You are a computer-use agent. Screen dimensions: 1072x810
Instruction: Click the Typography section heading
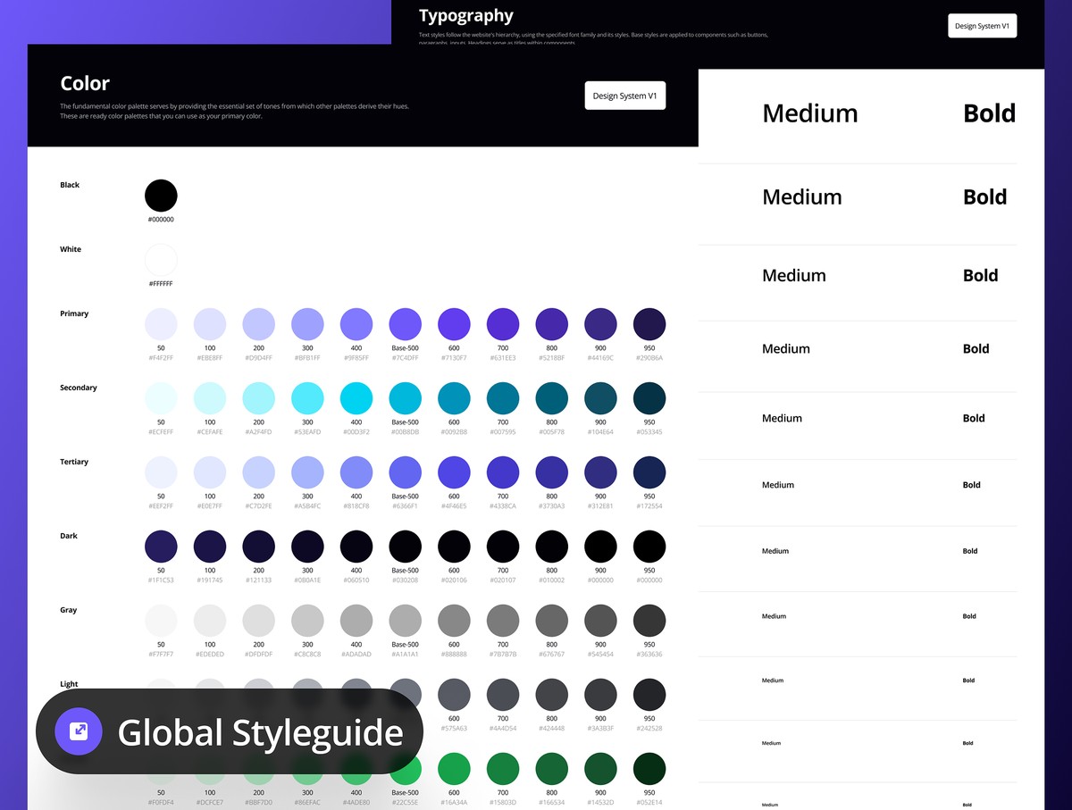click(x=465, y=15)
